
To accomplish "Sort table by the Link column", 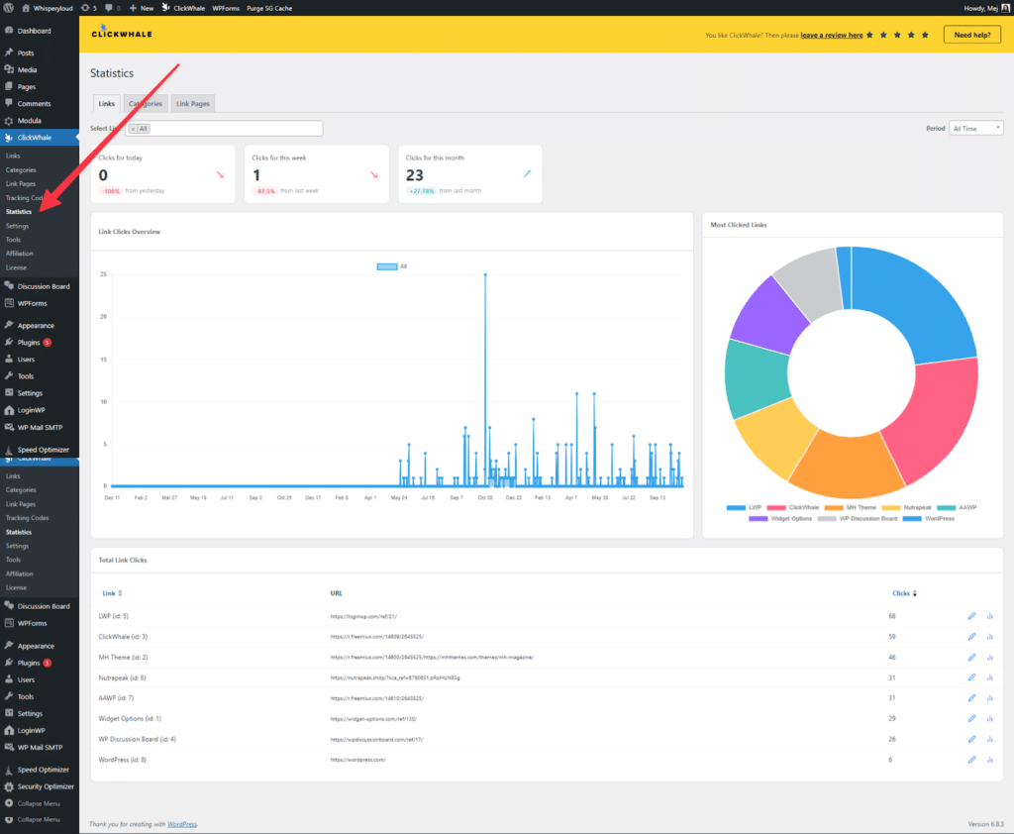I will click(x=112, y=593).
